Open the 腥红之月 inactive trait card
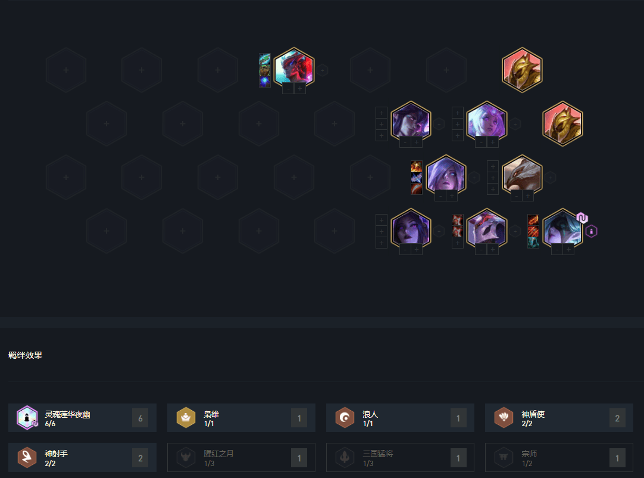644x478 pixels. tap(241, 457)
